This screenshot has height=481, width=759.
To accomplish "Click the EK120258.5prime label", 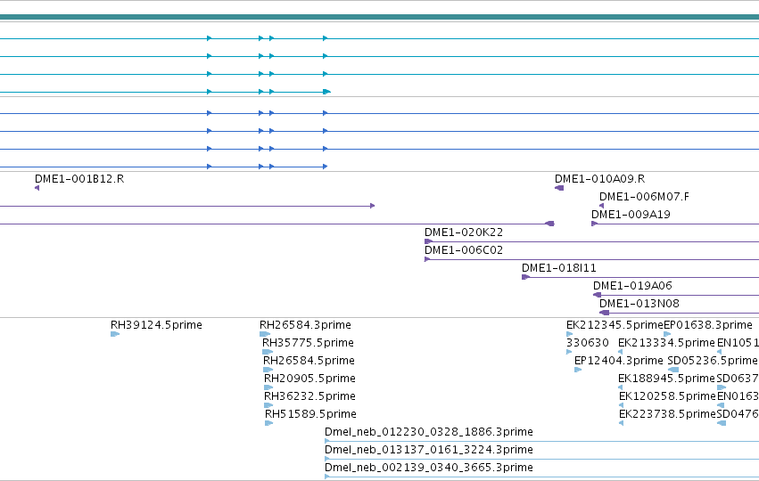I will (667, 396).
